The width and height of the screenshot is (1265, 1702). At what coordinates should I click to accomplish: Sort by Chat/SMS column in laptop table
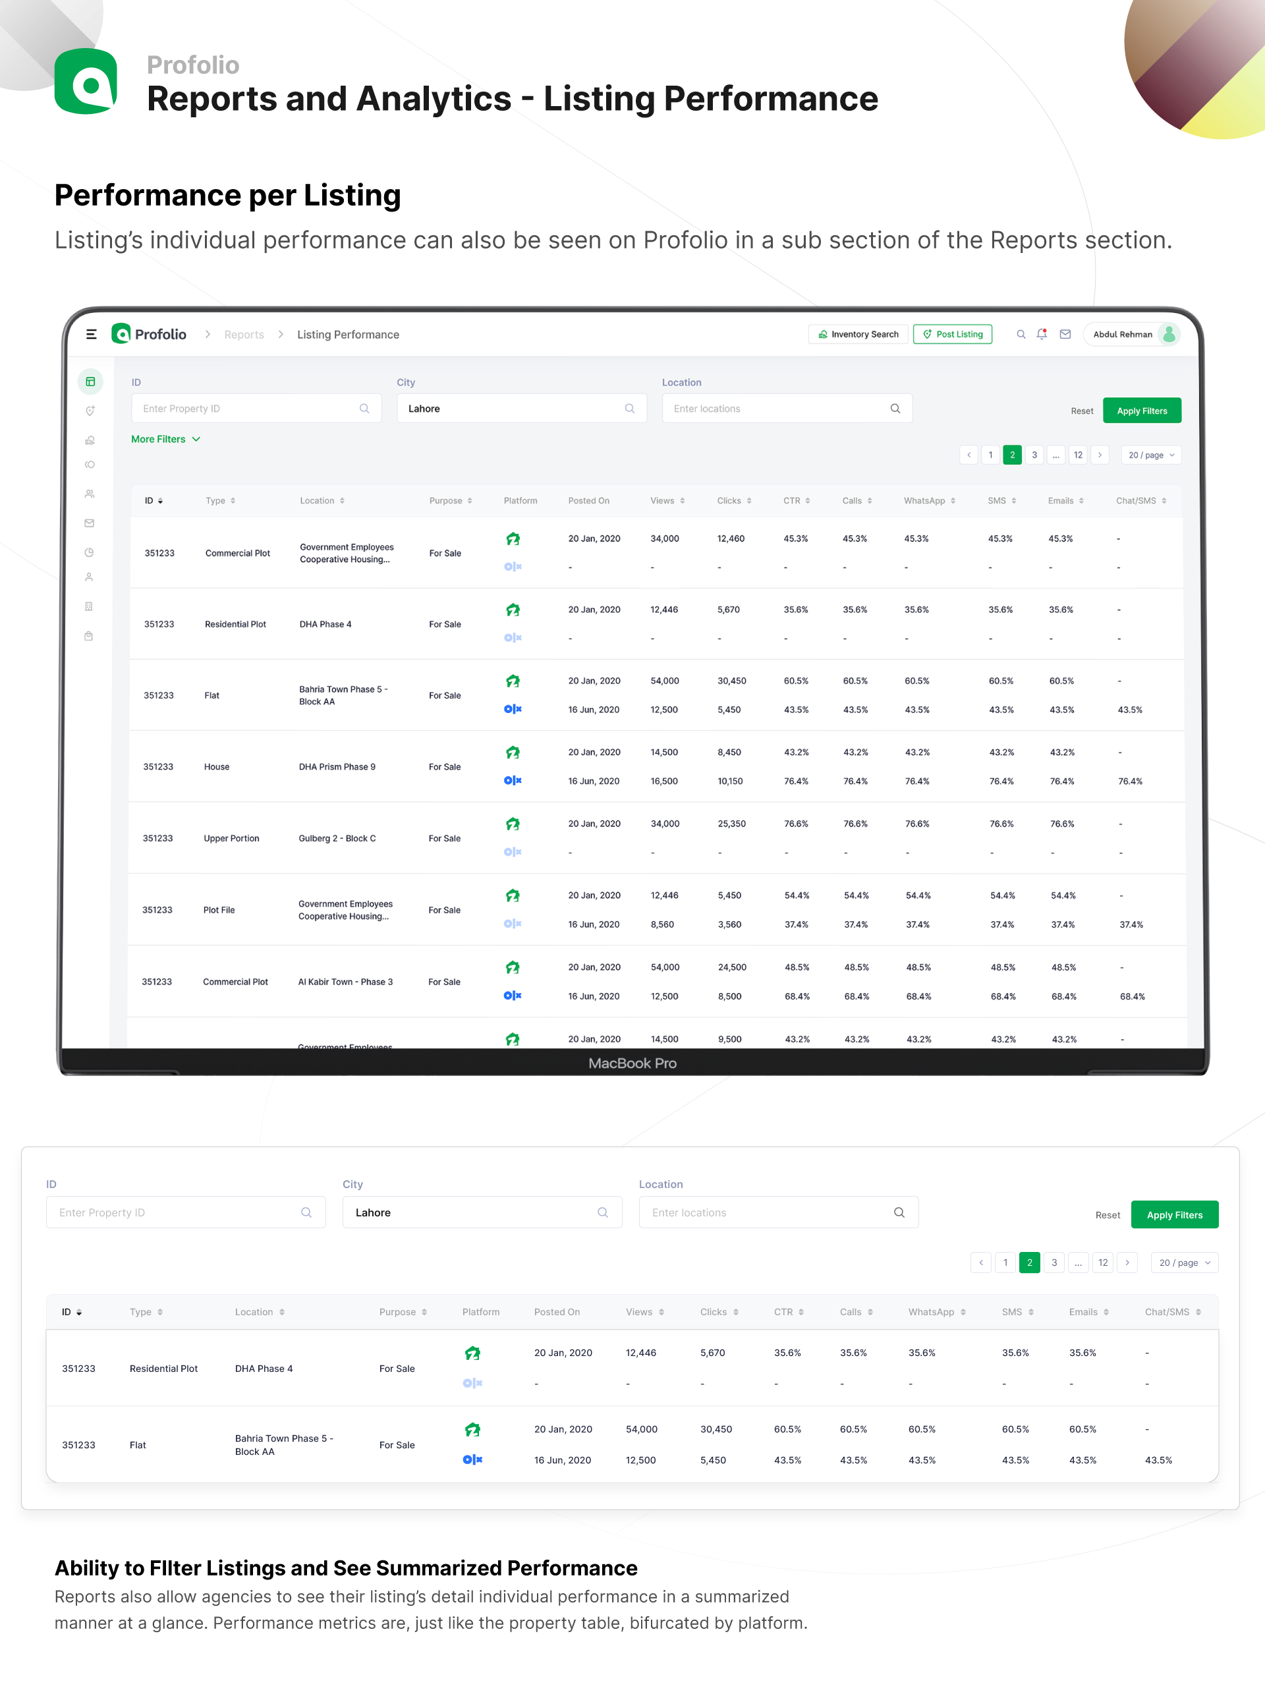(1141, 501)
